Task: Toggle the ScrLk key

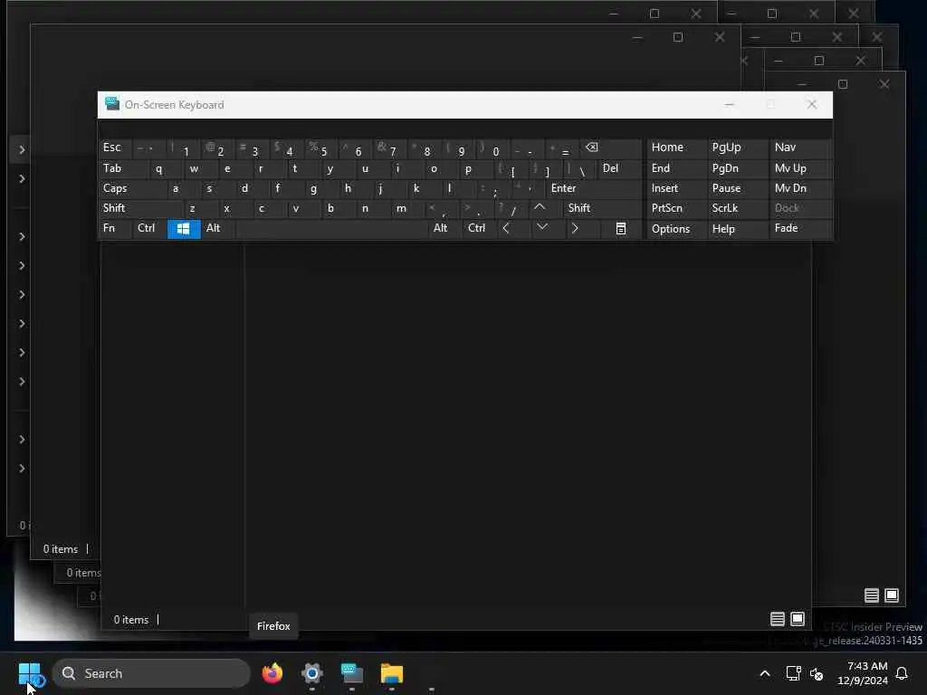Action: (737, 208)
